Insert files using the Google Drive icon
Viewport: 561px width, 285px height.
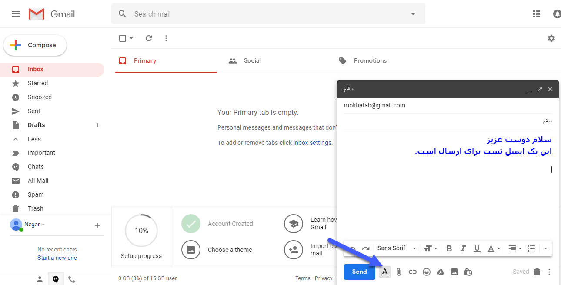440,272
